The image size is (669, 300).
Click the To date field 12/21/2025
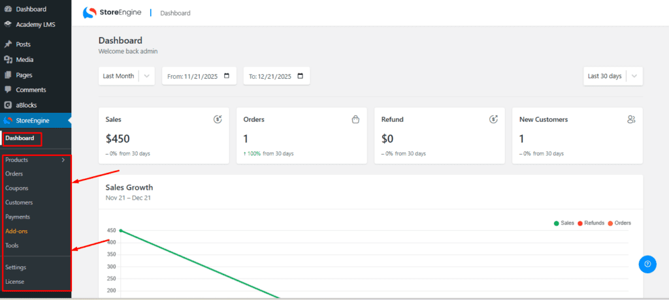(x=277, y=76)
